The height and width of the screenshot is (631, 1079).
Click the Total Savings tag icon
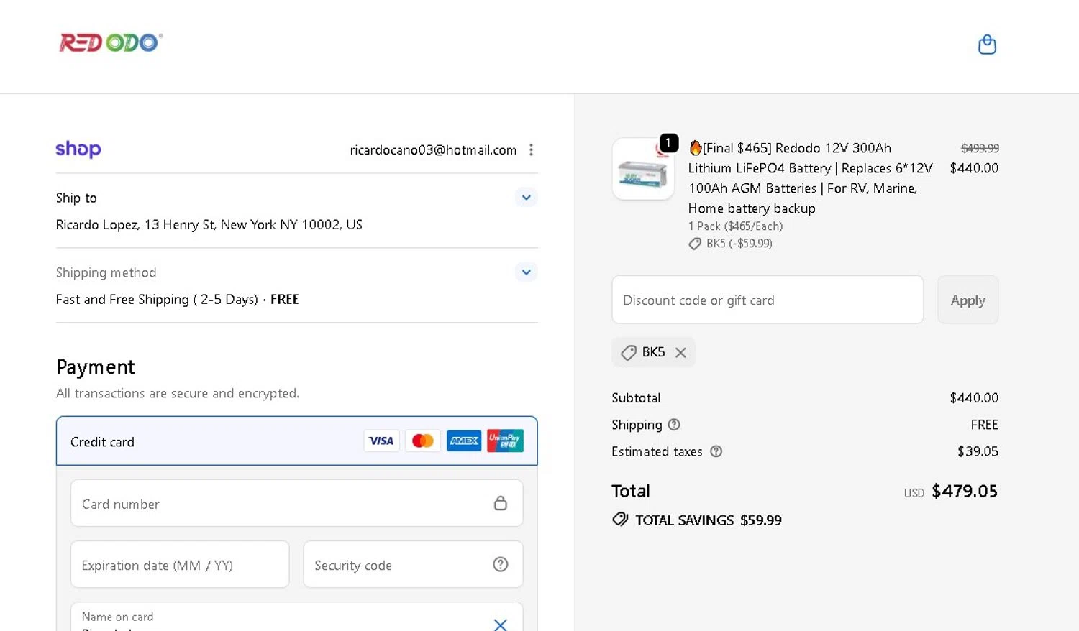620,520
